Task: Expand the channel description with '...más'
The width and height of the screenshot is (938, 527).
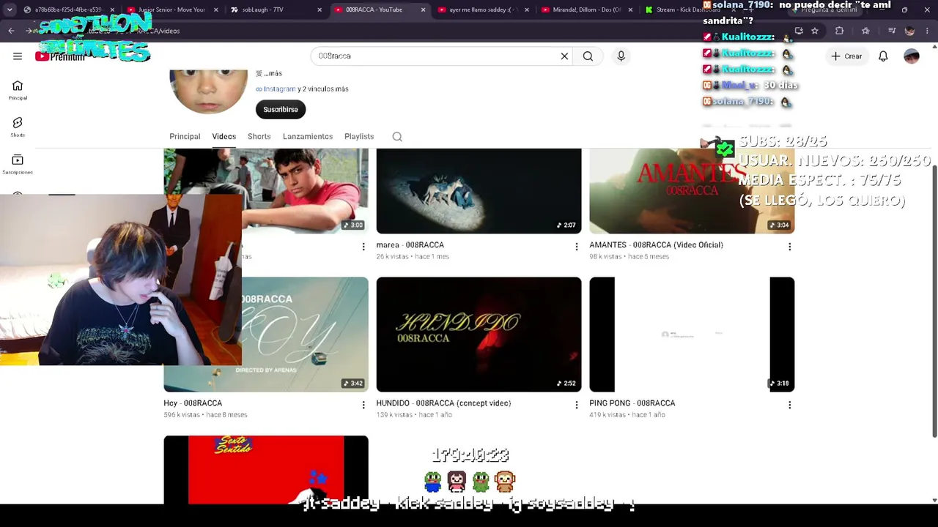Action: click(272, 74)
